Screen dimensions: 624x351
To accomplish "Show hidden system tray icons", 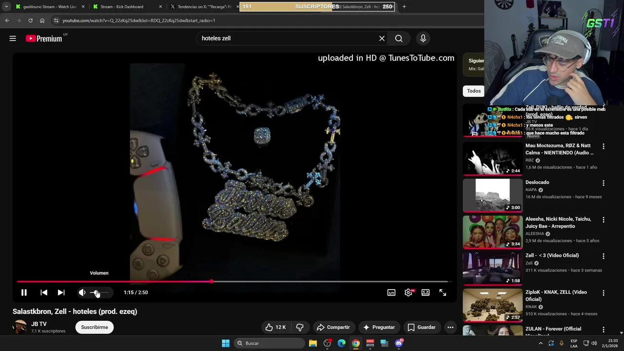I will (x=541, y=343).
